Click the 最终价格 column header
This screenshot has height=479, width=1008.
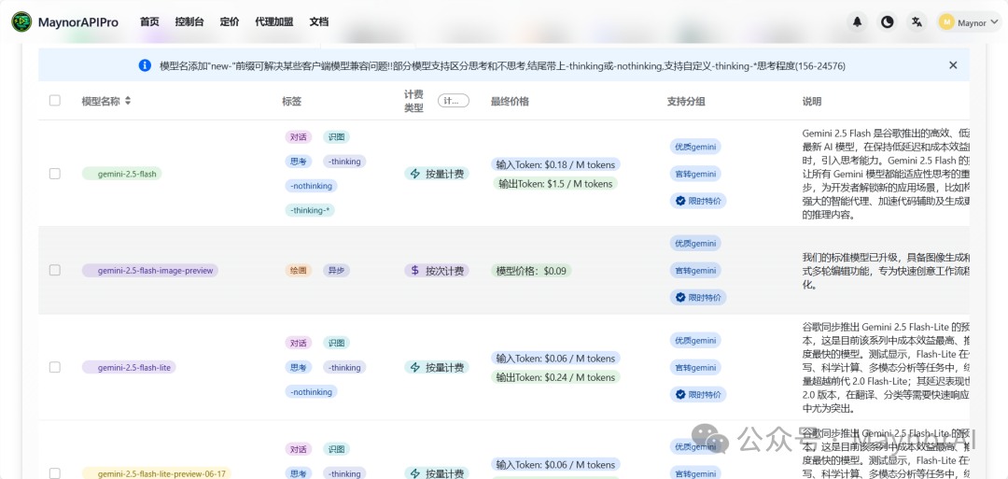[x=510, y=101]
